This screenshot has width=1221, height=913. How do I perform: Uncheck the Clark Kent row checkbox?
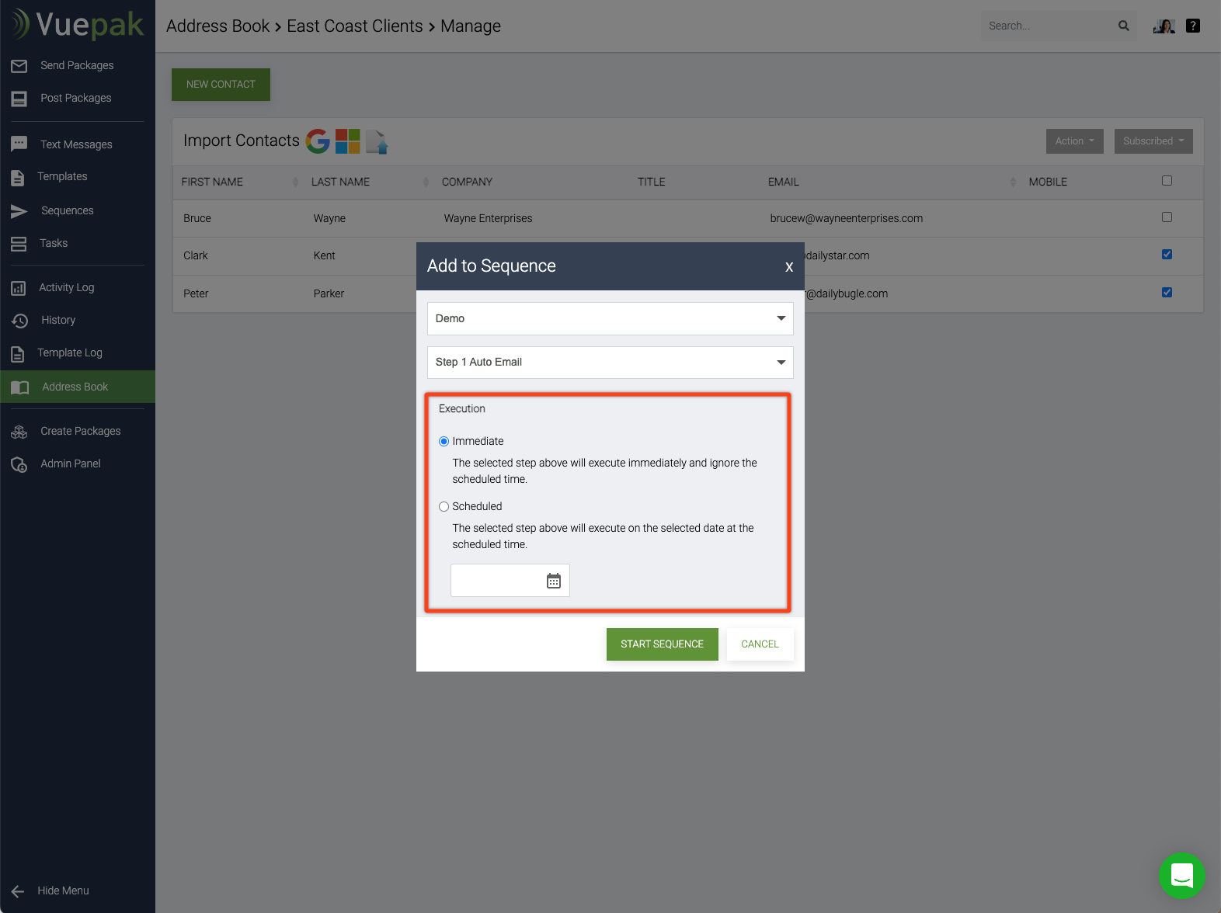(x=1167, y=255)
